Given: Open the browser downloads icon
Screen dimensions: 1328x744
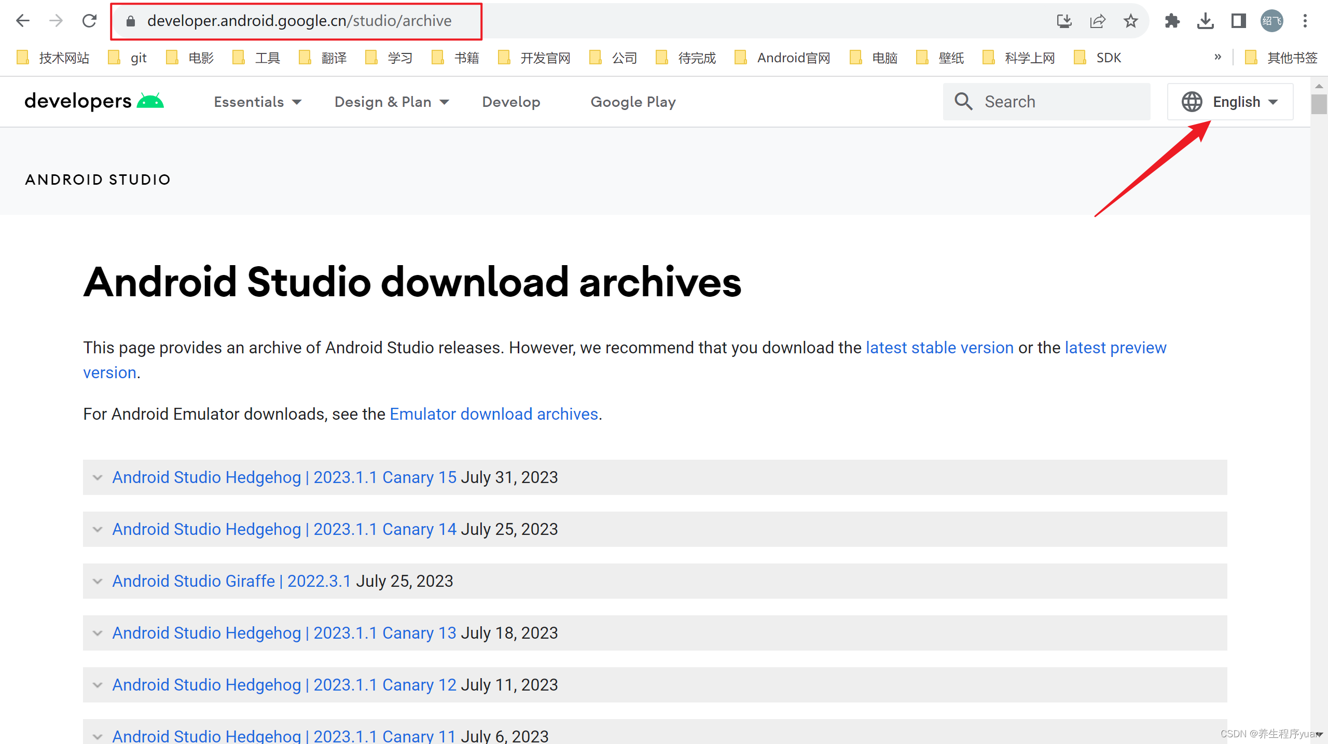Looking at the screenshot, I should tap(1206, 21).
